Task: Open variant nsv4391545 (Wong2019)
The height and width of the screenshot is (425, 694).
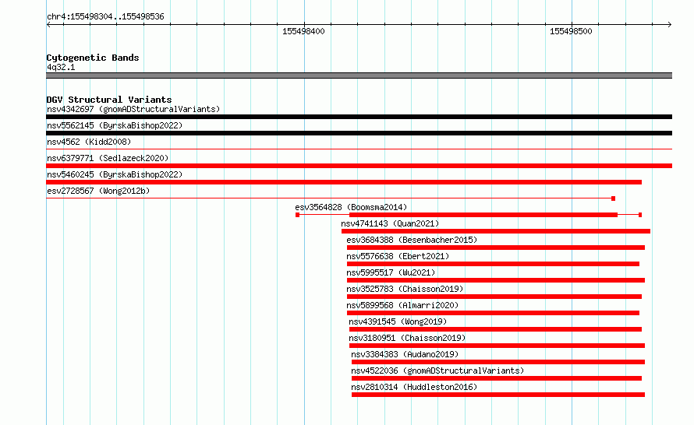Action: (x=398, y=321)
